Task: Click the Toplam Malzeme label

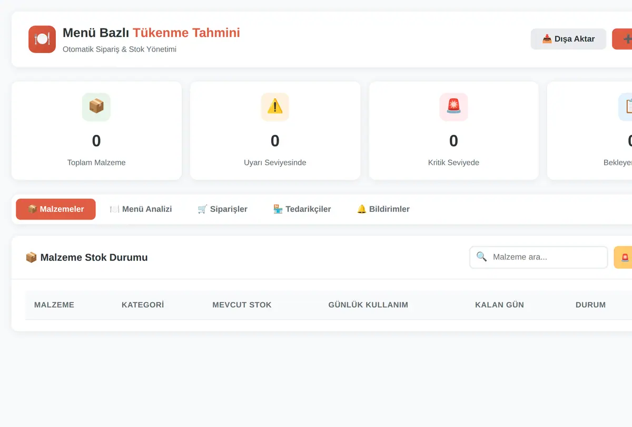Action: tap(96, 163)
